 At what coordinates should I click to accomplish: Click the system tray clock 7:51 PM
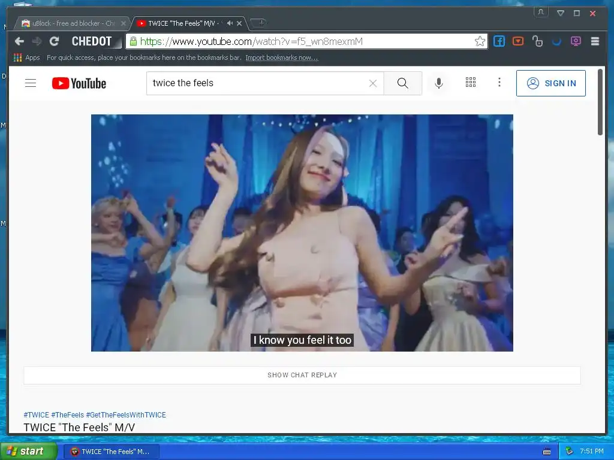click(x=591, y=451)
